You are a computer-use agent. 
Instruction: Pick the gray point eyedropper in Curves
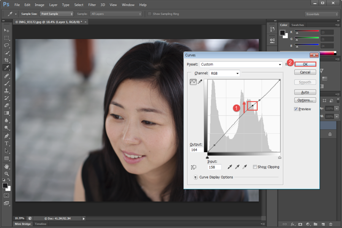coord(237,167)
